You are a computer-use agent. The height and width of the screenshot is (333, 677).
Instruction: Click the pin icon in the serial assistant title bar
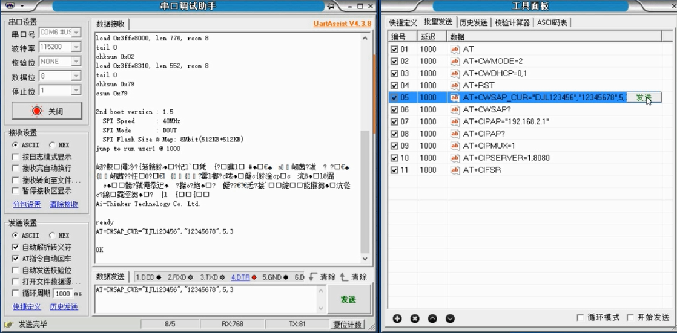coord(331,6)
